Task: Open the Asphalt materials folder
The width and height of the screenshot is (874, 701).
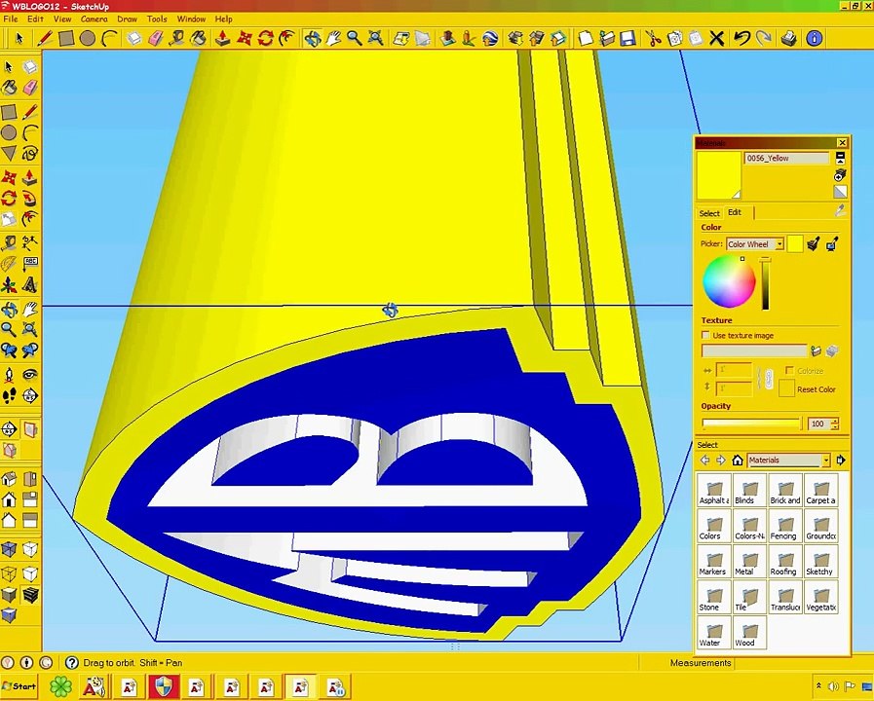Action: pyautogui.click(x=714, y=491)
